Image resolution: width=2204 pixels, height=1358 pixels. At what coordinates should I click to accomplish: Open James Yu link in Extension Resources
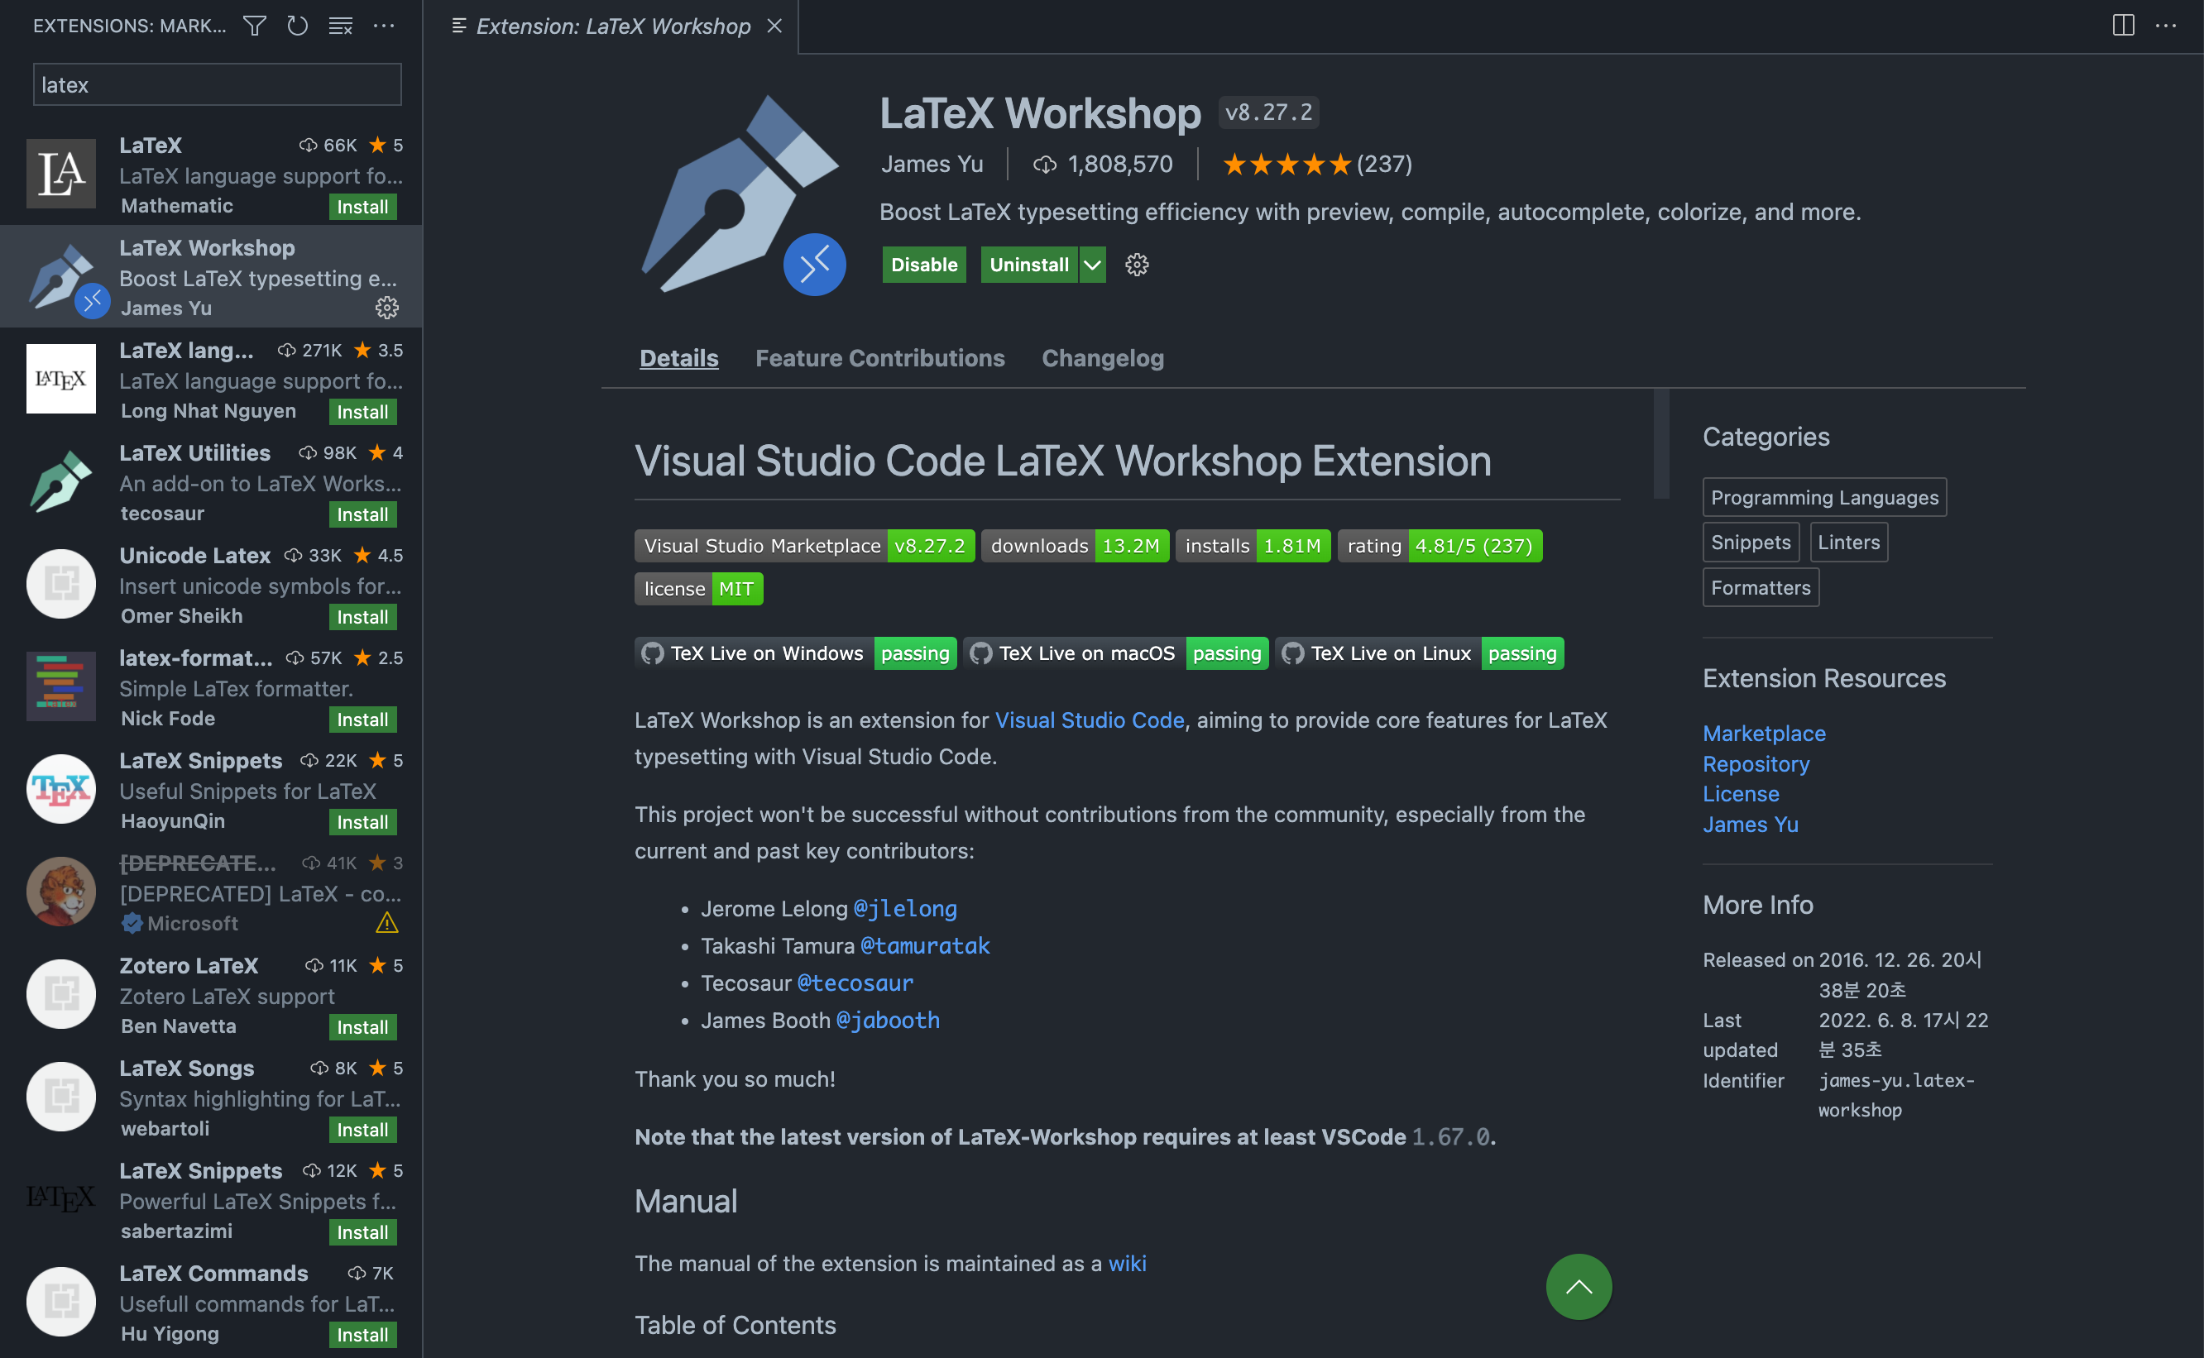pos(1751,825)
